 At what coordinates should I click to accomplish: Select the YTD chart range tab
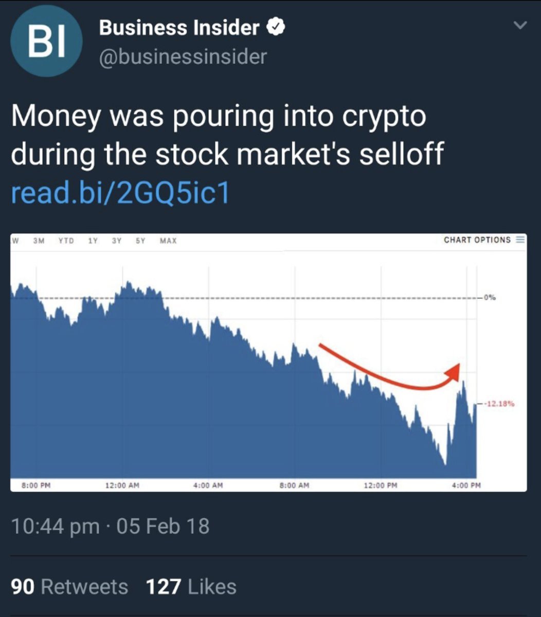(x=65, y=241)
